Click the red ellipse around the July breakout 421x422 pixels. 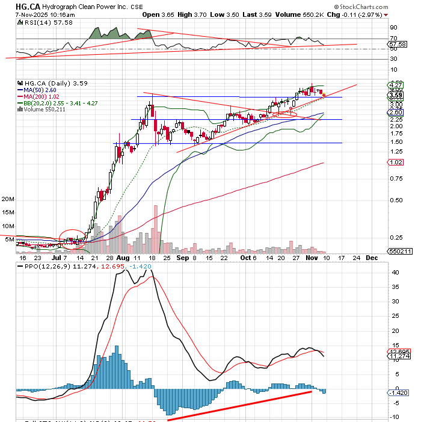[x=72, y=239]
